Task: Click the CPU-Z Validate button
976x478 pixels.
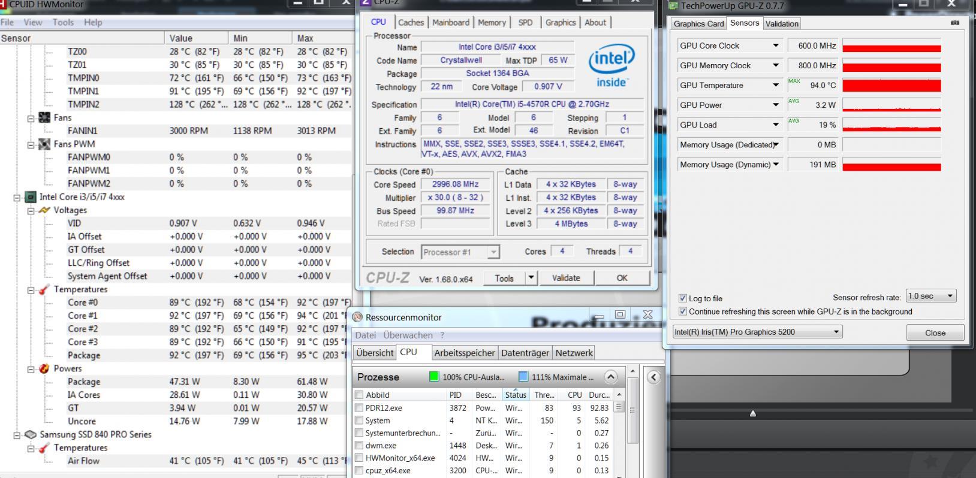Action: [566, 278]
